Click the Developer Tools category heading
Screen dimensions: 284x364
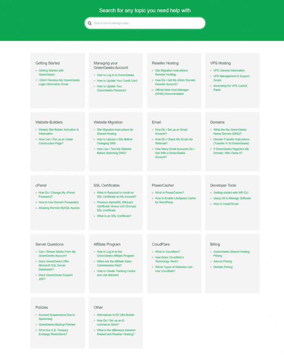point(223,185)
